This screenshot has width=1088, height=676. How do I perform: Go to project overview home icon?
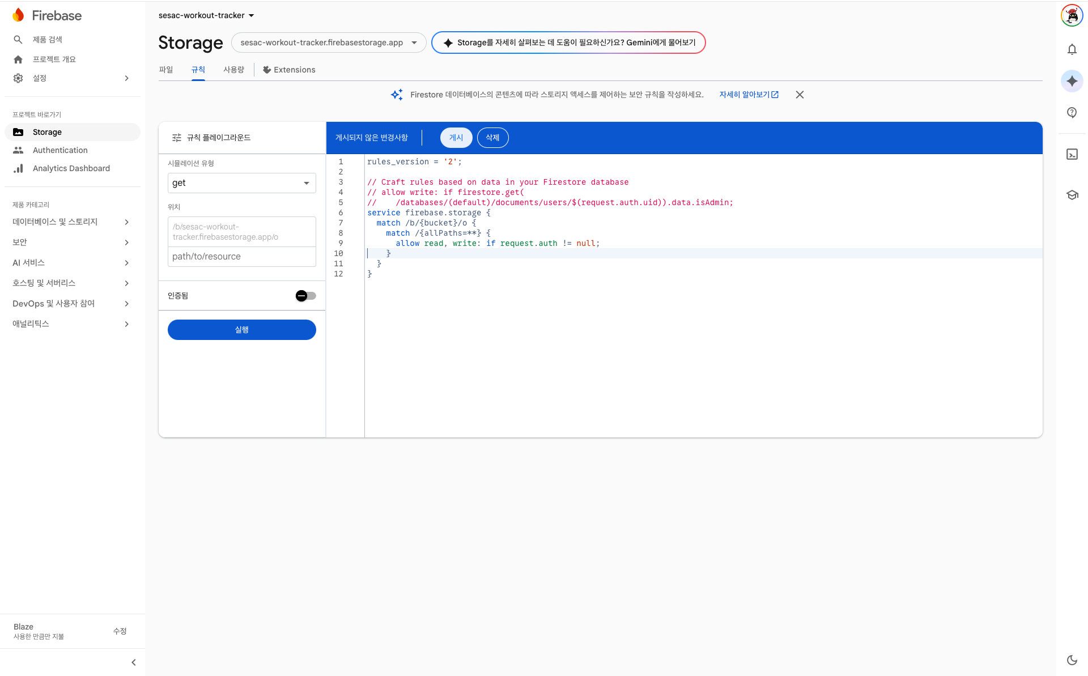click(18, 59)
